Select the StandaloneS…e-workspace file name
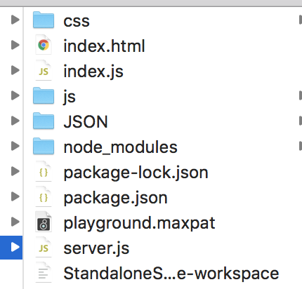The width and height of the screenshot is (302, 289). click(171, 274)
